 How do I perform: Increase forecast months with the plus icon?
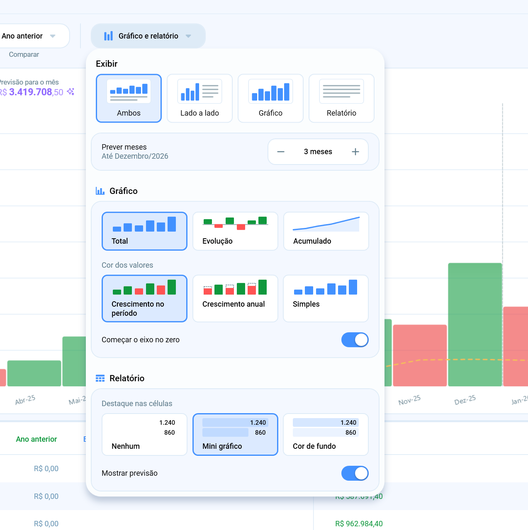tap(355, 152)
